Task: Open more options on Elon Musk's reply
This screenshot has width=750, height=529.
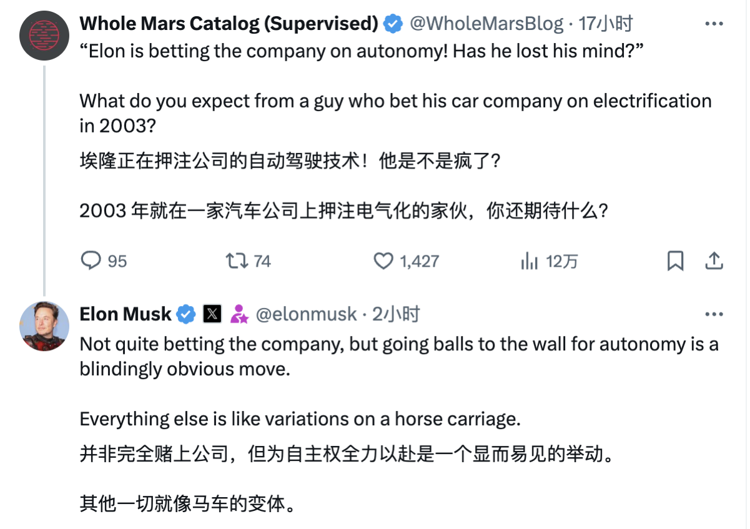Action: coord(714,314)
